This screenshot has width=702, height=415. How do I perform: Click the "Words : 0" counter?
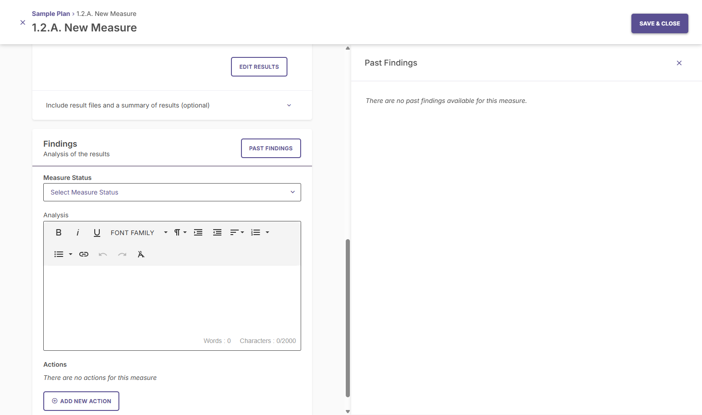coord(217,341)
